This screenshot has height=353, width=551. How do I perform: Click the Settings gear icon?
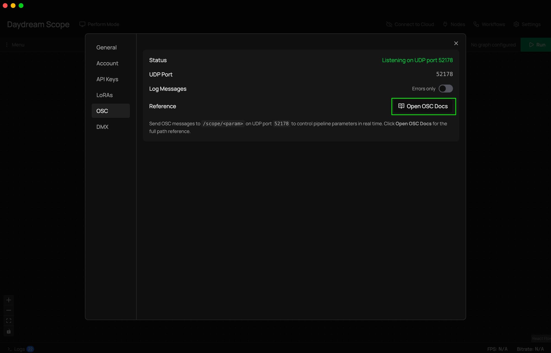click(516, 24)
